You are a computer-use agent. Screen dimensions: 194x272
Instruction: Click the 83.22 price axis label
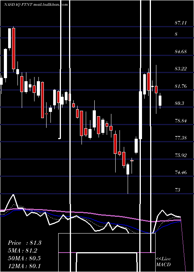[181, 69]
